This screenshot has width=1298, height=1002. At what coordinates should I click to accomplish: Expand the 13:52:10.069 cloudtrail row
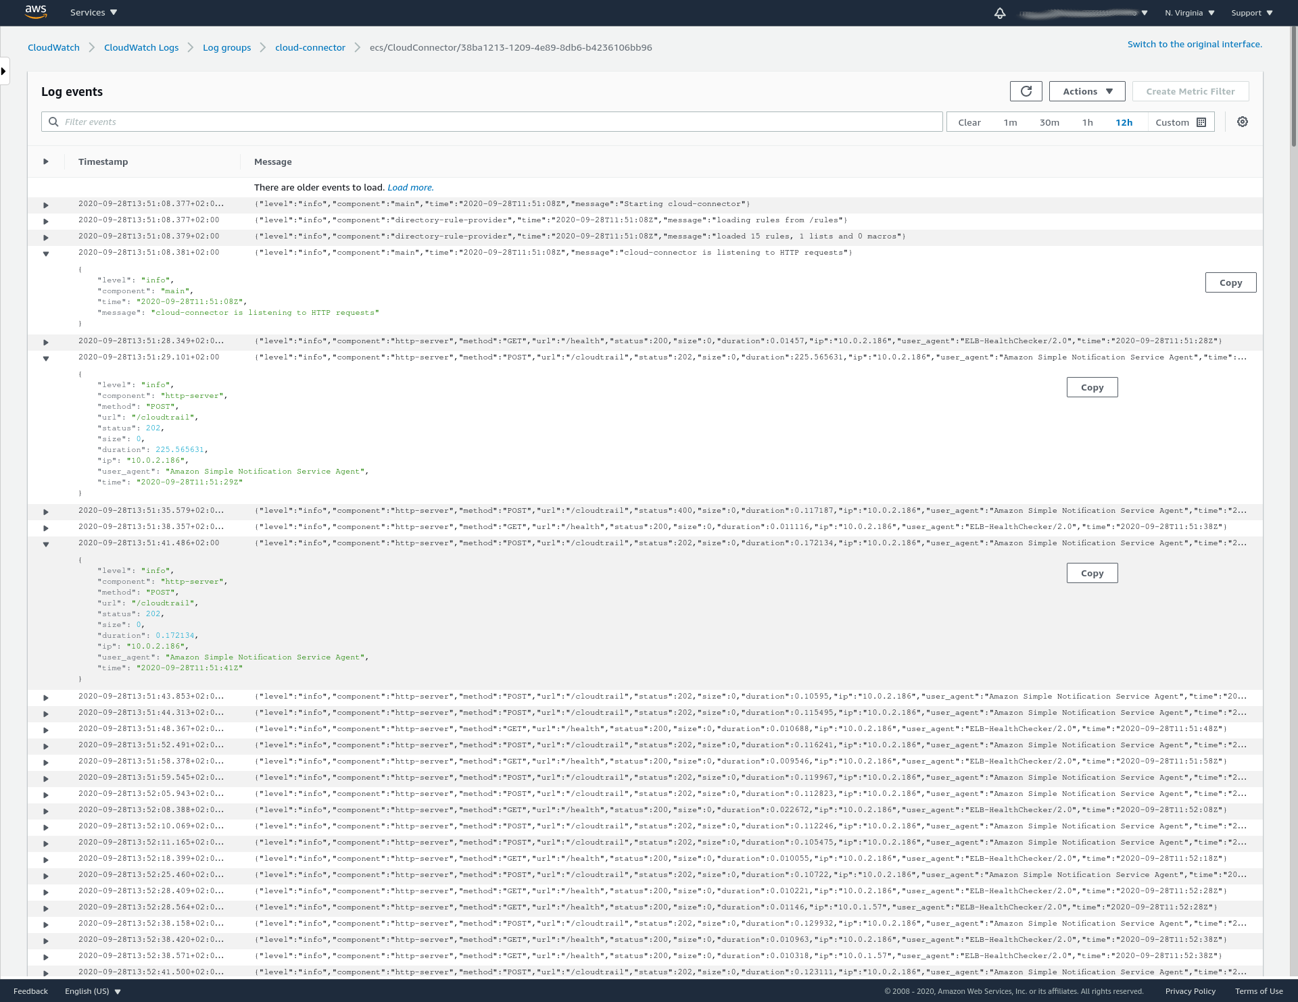pos(46,827)
